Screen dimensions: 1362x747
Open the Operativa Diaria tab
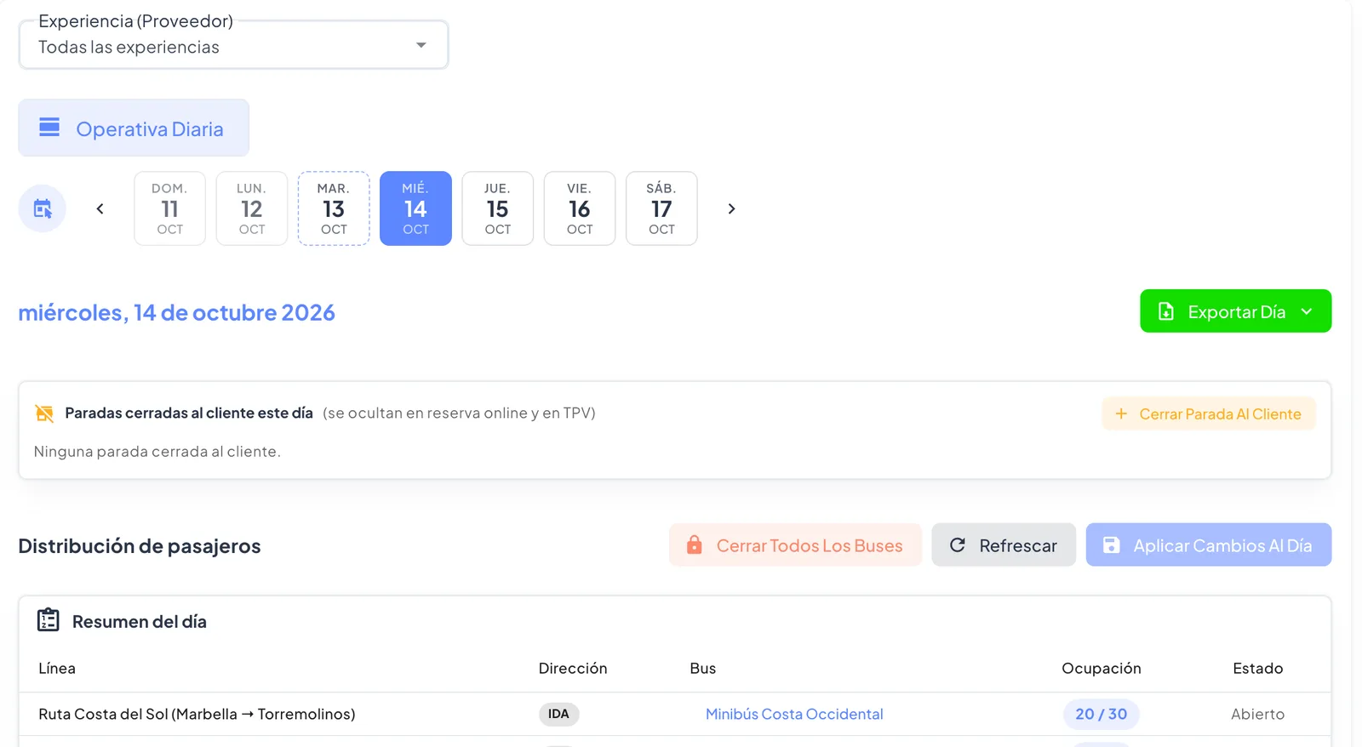point(134,128)
